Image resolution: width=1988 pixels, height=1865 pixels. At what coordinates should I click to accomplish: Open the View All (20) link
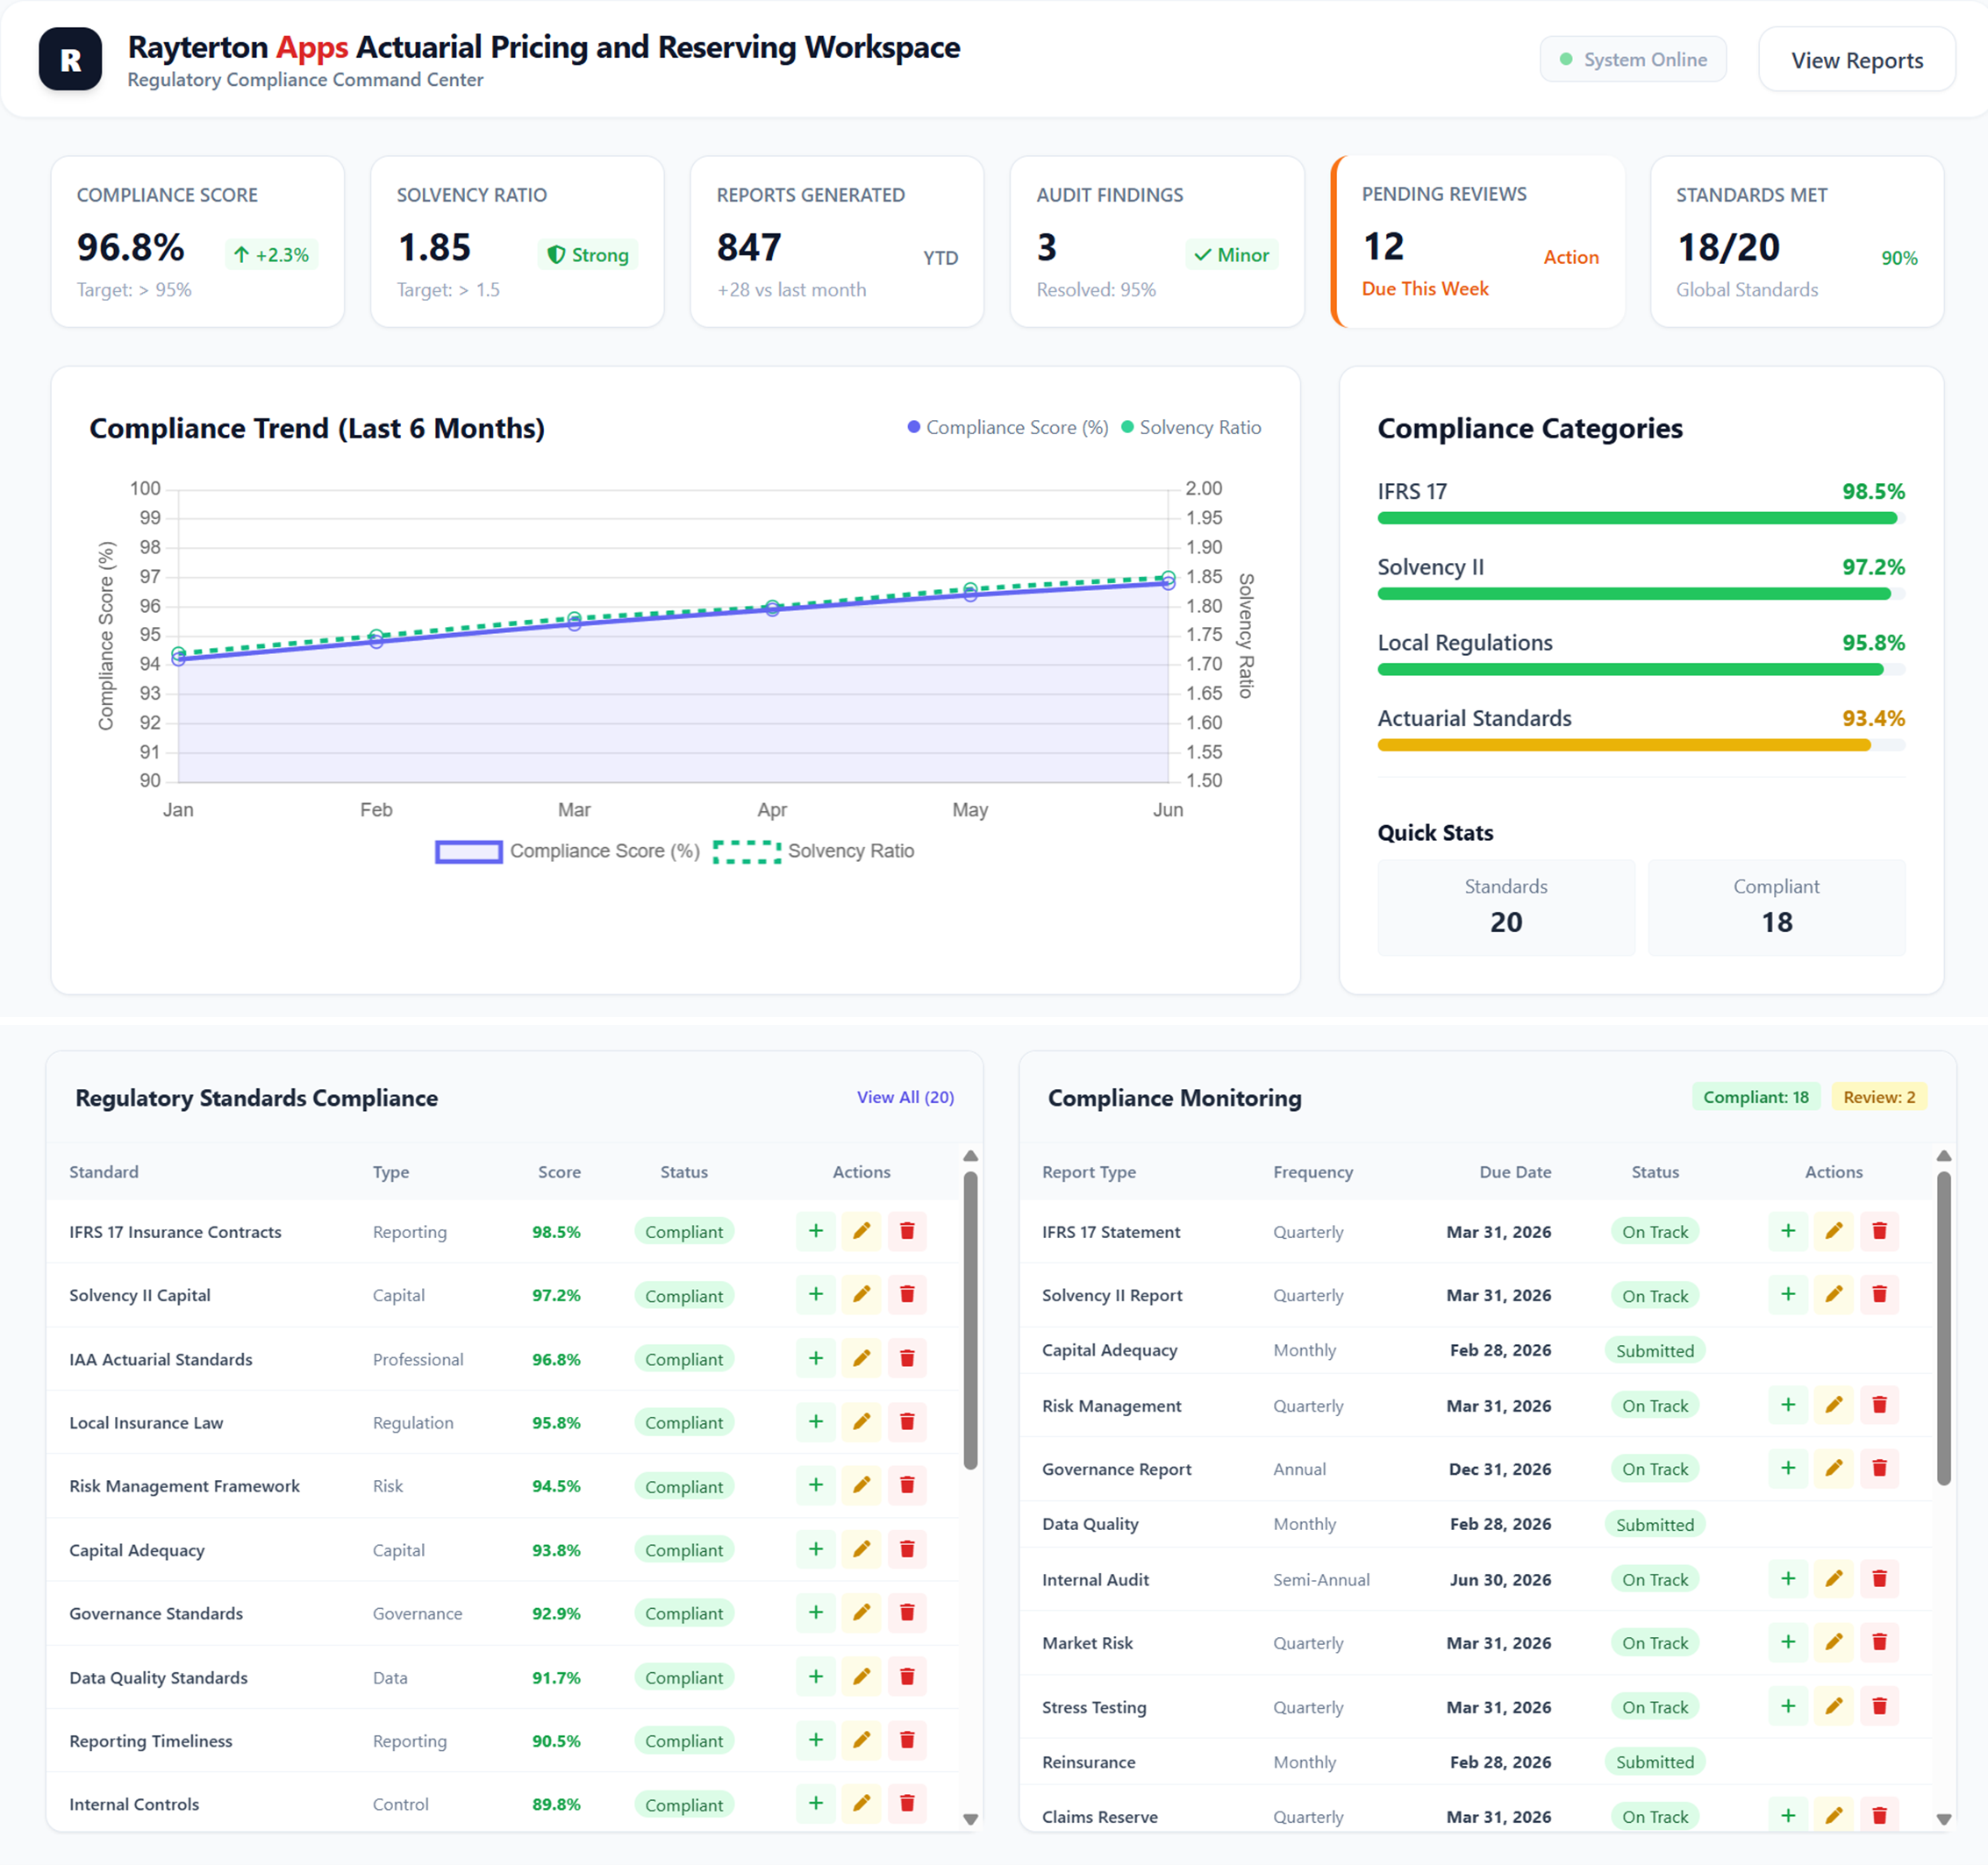904,1098
